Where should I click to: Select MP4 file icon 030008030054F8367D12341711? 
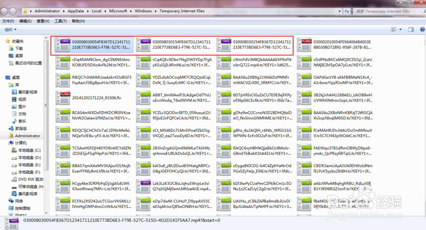(63, 45)
